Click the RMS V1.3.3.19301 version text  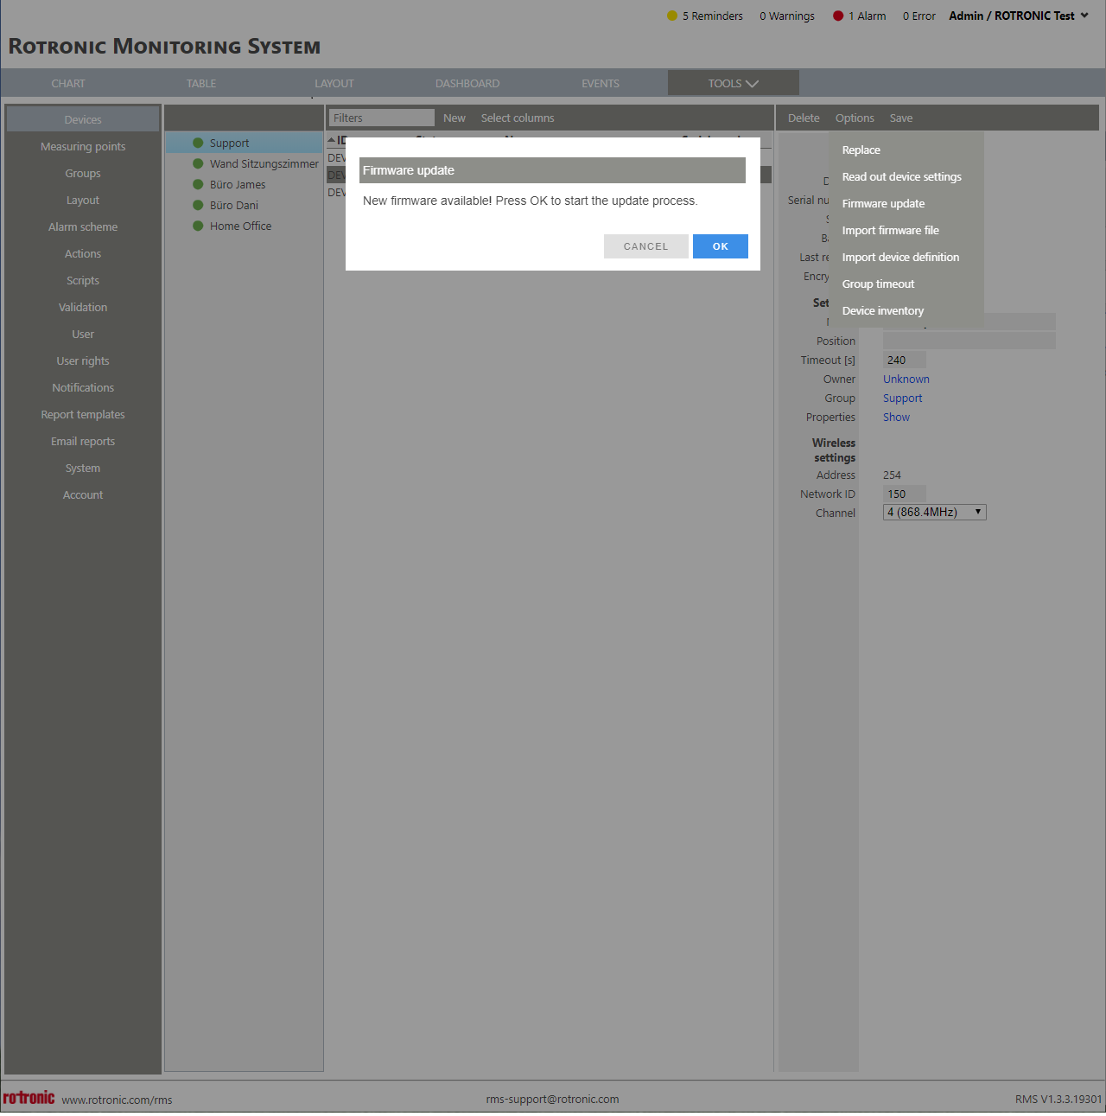[1058, 1100]
